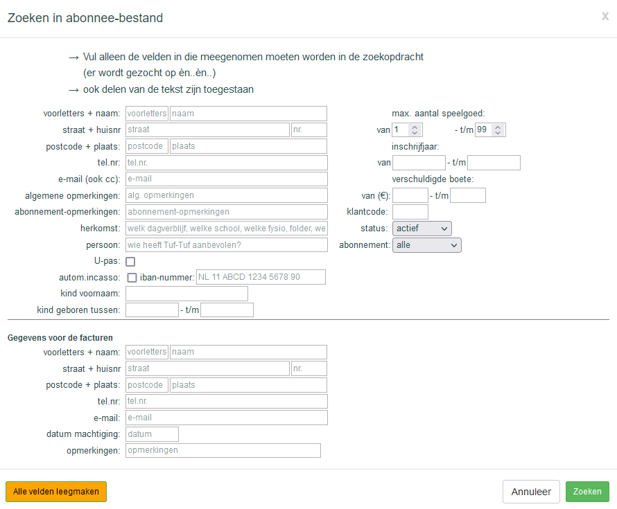Focus the inschrijfjaar 'van' field

click(x=419, y=163)
